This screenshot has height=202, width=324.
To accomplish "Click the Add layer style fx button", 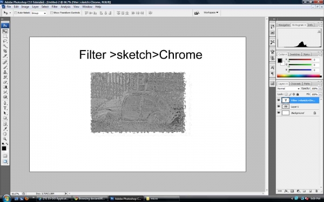I will point(286,191).
